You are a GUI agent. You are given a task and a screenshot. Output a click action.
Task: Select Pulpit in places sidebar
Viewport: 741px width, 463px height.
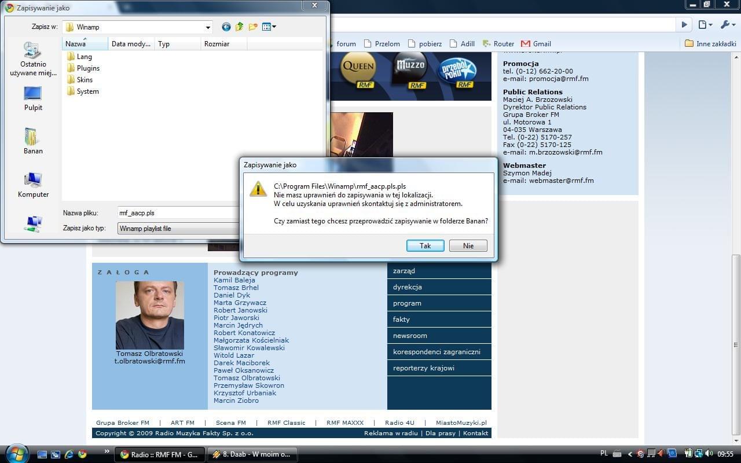(x=33, y=98)
